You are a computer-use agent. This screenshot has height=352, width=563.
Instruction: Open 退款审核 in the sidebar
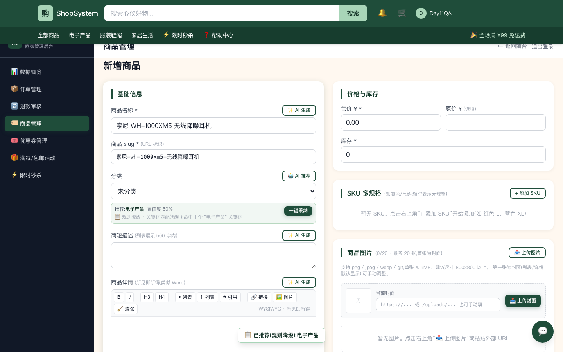point(47,106)
